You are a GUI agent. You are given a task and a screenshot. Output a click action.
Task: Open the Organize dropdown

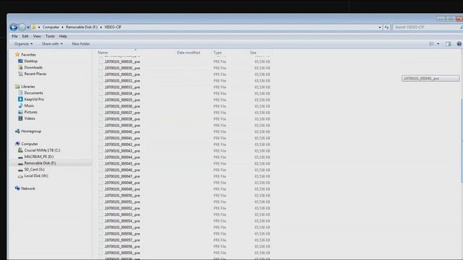click(x=23, y=44)
